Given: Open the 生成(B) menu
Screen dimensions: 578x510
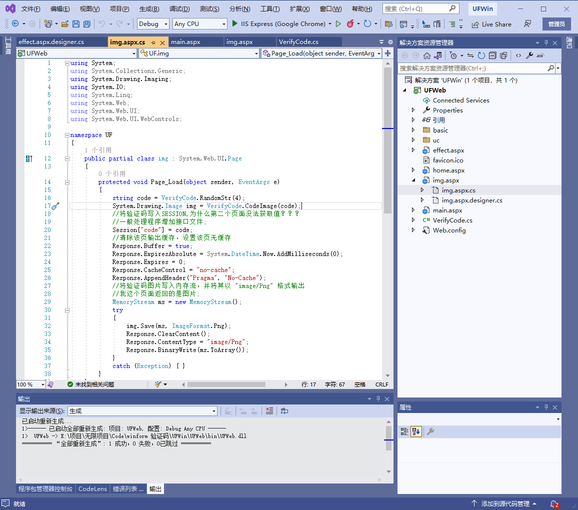Looking at the screenshot, I should 149,9.
